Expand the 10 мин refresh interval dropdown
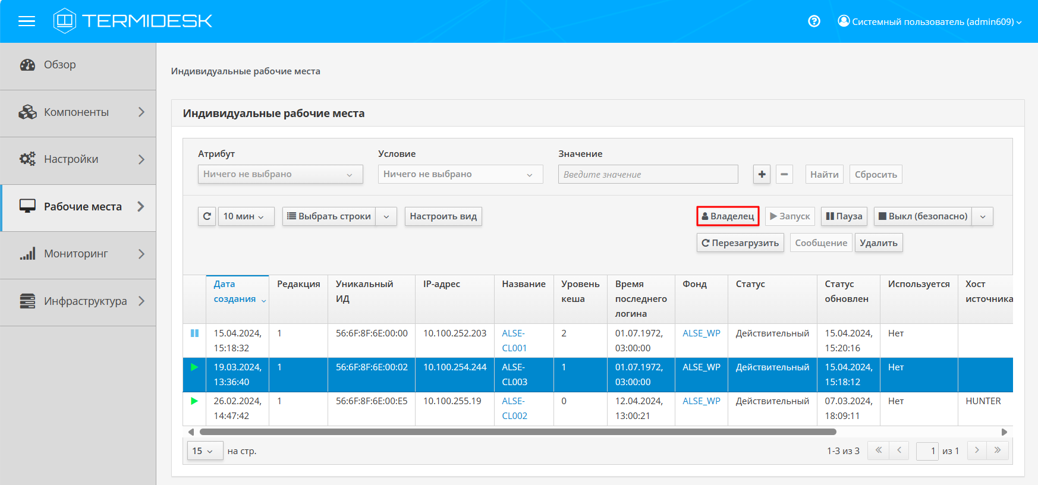 246,216
